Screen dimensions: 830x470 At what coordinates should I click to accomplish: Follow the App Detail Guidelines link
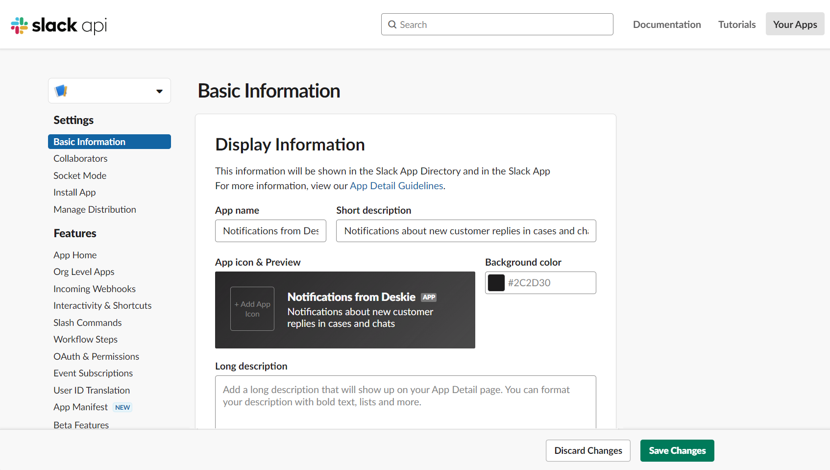click(396, 186)
